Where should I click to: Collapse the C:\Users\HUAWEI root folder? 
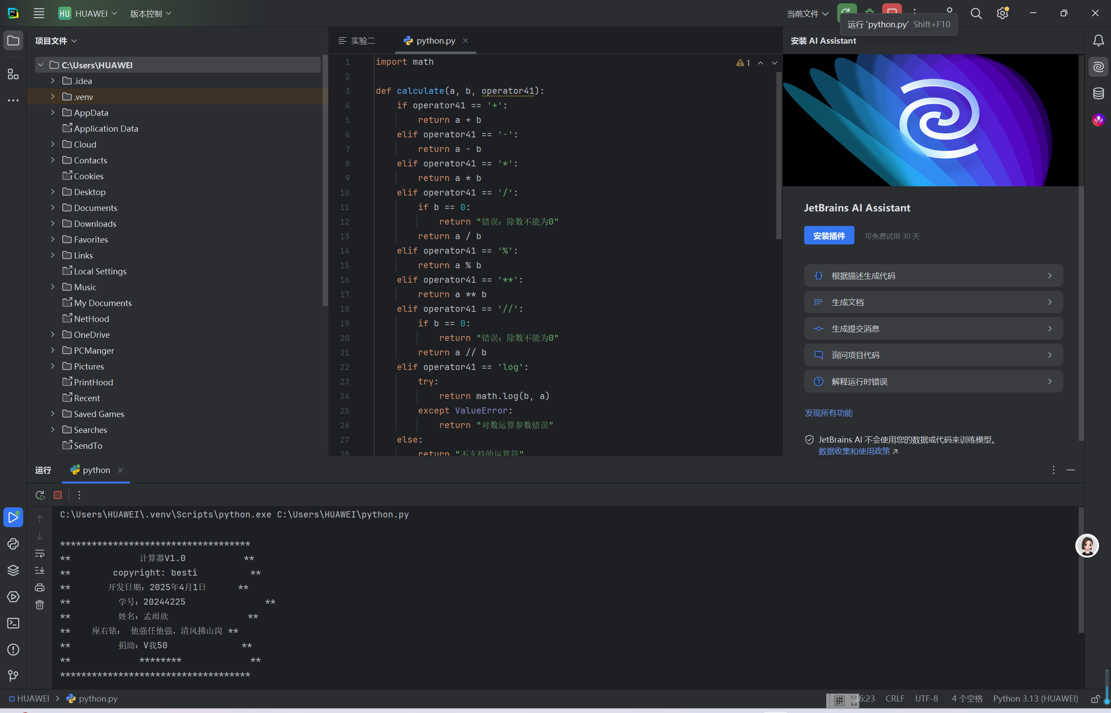coord(41,65)
